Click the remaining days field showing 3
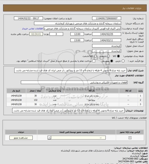This screenshot has width=149, height=164. 56,34
